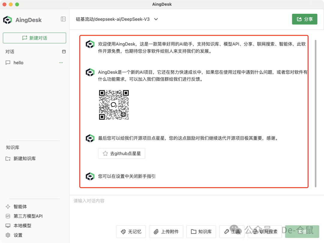Image resolution: width=324 pixels, height=243 pixels.
Task: Click 上传附件 to upload attachment
Action: tap(166, 232)
